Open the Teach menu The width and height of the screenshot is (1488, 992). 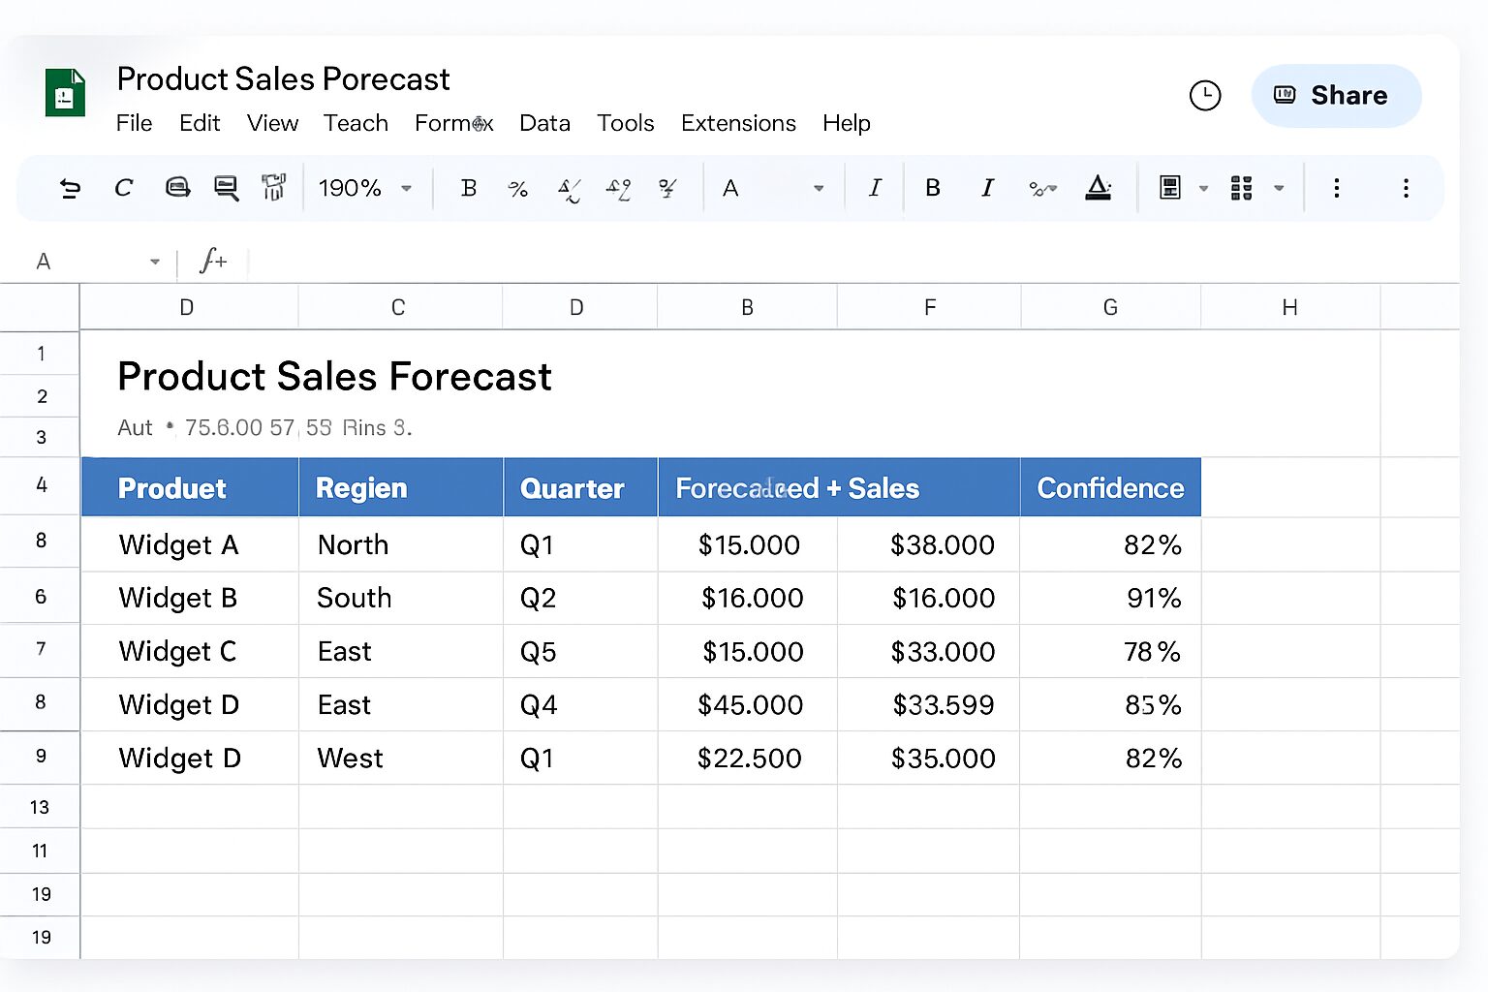coord(356,123)
